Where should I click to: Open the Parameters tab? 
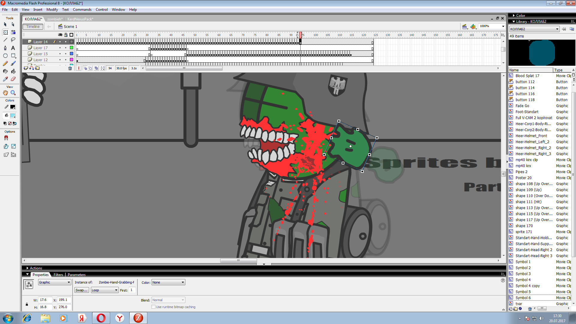pyautogui.click(x=76, y=275)
